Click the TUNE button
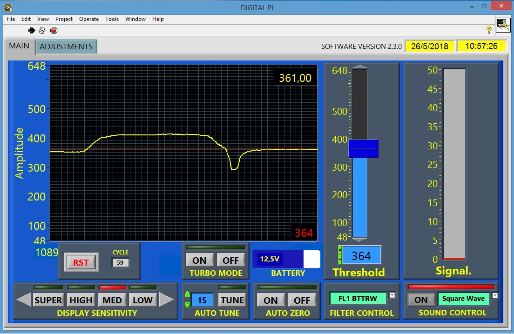514x334 pixels. tap(232, 300)
